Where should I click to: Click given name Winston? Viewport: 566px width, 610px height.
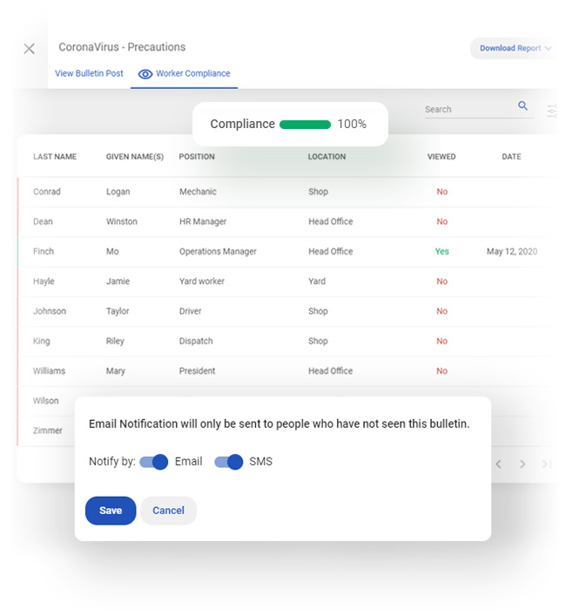122,221
